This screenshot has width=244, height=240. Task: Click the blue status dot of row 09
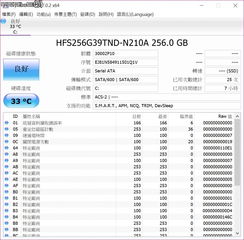coord(6,135)
